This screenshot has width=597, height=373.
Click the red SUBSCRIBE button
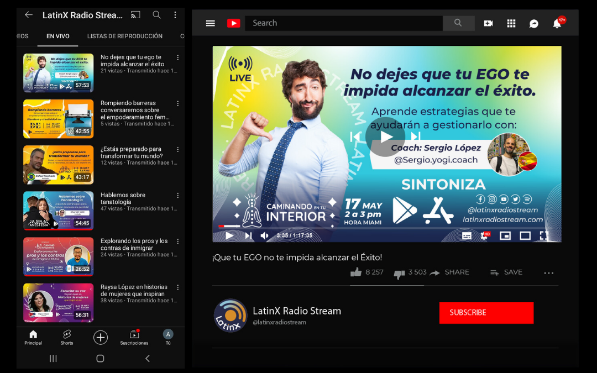(x=486, y=313)
